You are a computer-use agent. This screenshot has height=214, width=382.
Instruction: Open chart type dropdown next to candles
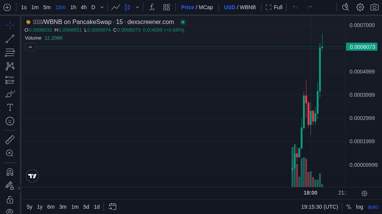click(138, 7)
